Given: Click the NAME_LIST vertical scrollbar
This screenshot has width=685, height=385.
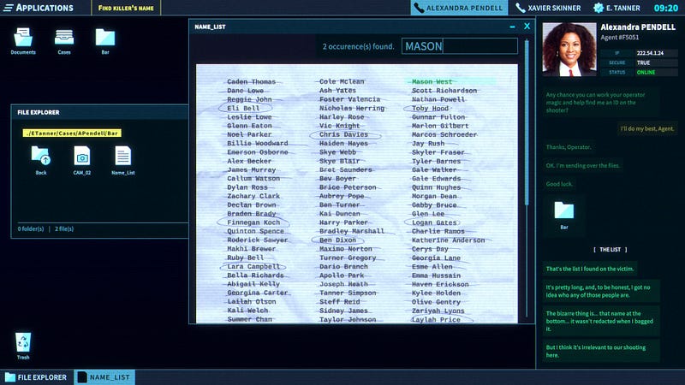Looking at the screenshot, I should point(527,122).
